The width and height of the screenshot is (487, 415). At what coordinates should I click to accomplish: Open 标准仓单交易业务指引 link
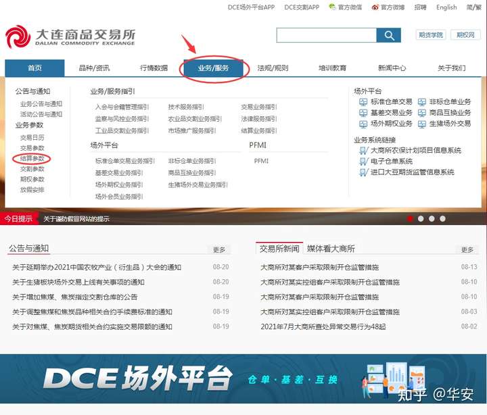click(125, 161)
